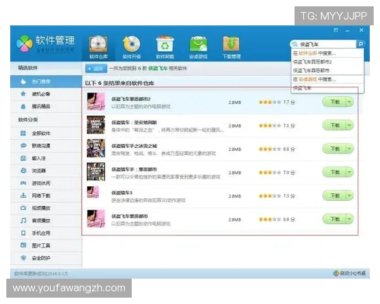Image resolution: width=380 pixels, height=304 pixels.
Task: Click the 软件管理 clover logo
Action: pyautogui.click(x=24, y=44)
